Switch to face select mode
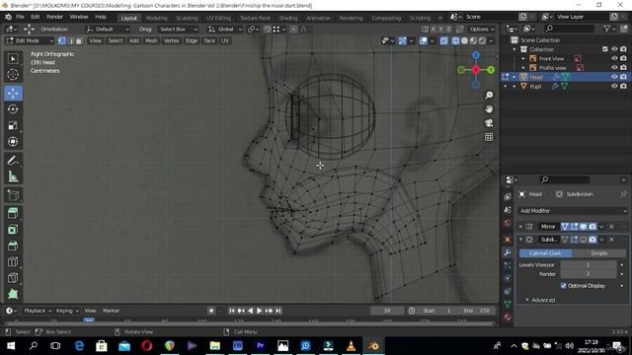 pyautogui.click(x=79, y=40)
